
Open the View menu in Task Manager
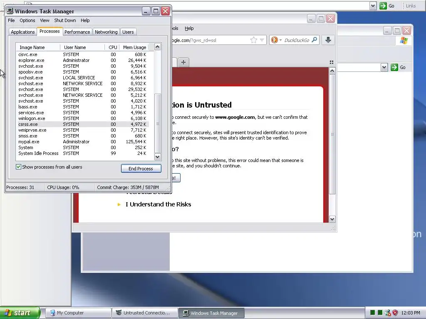[45, 20]
